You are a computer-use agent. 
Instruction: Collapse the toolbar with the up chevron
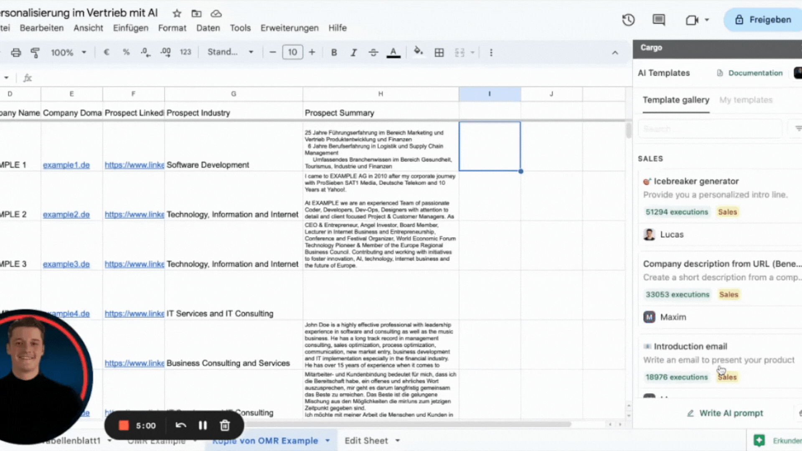615,53
